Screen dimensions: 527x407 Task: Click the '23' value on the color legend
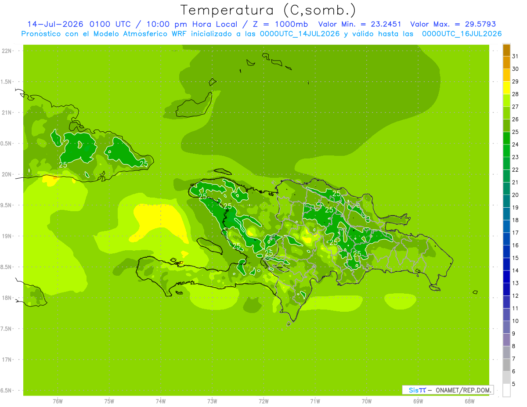pyautogui.click(x=516, y=157)
